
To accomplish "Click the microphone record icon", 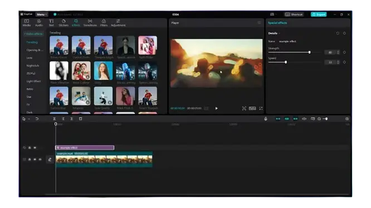I will coord(266,119).
